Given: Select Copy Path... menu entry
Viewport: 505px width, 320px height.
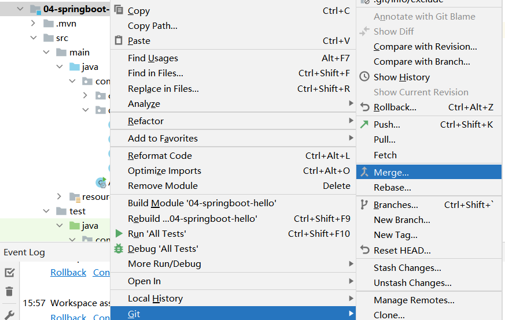Looking at the screenshot, I should point(233,26).
